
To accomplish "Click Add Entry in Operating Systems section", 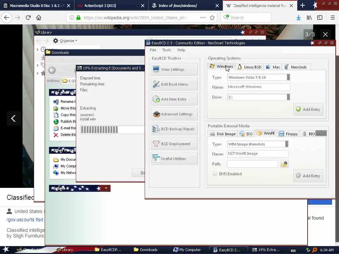I will 308,109.
